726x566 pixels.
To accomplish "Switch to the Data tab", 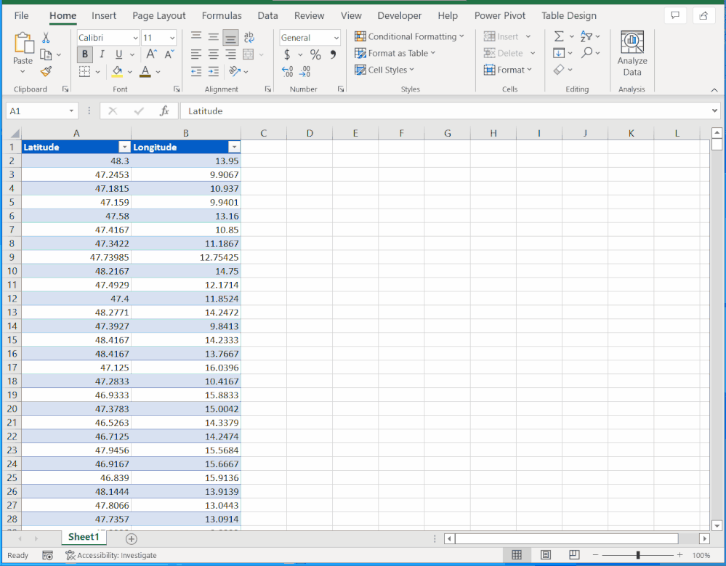I will 267,16.
